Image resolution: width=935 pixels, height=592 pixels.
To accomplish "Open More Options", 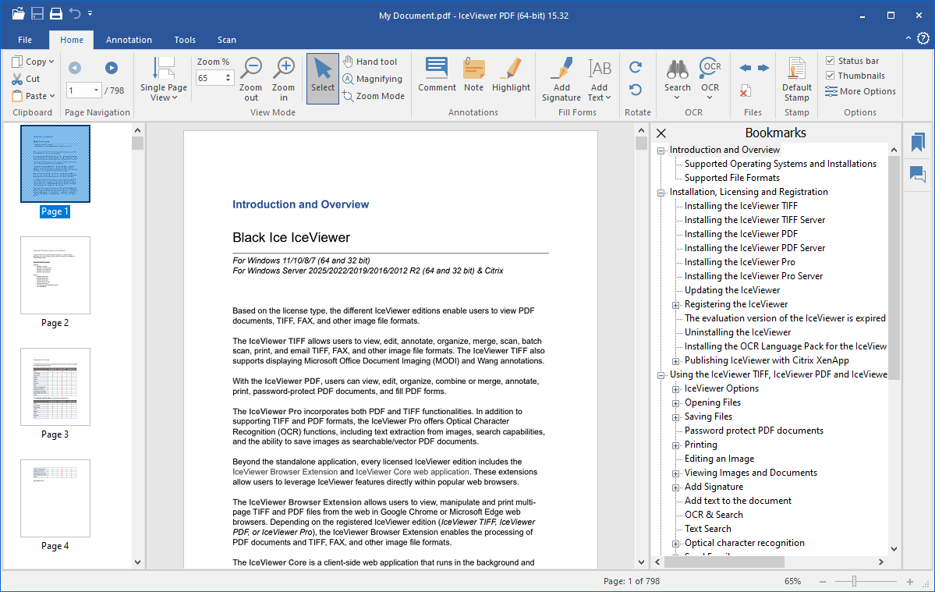I will coord(860,91).
